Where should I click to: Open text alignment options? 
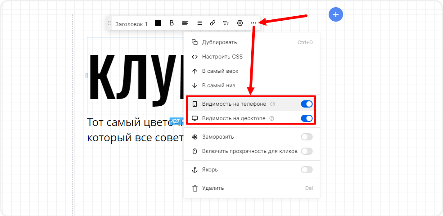(185, 23)
